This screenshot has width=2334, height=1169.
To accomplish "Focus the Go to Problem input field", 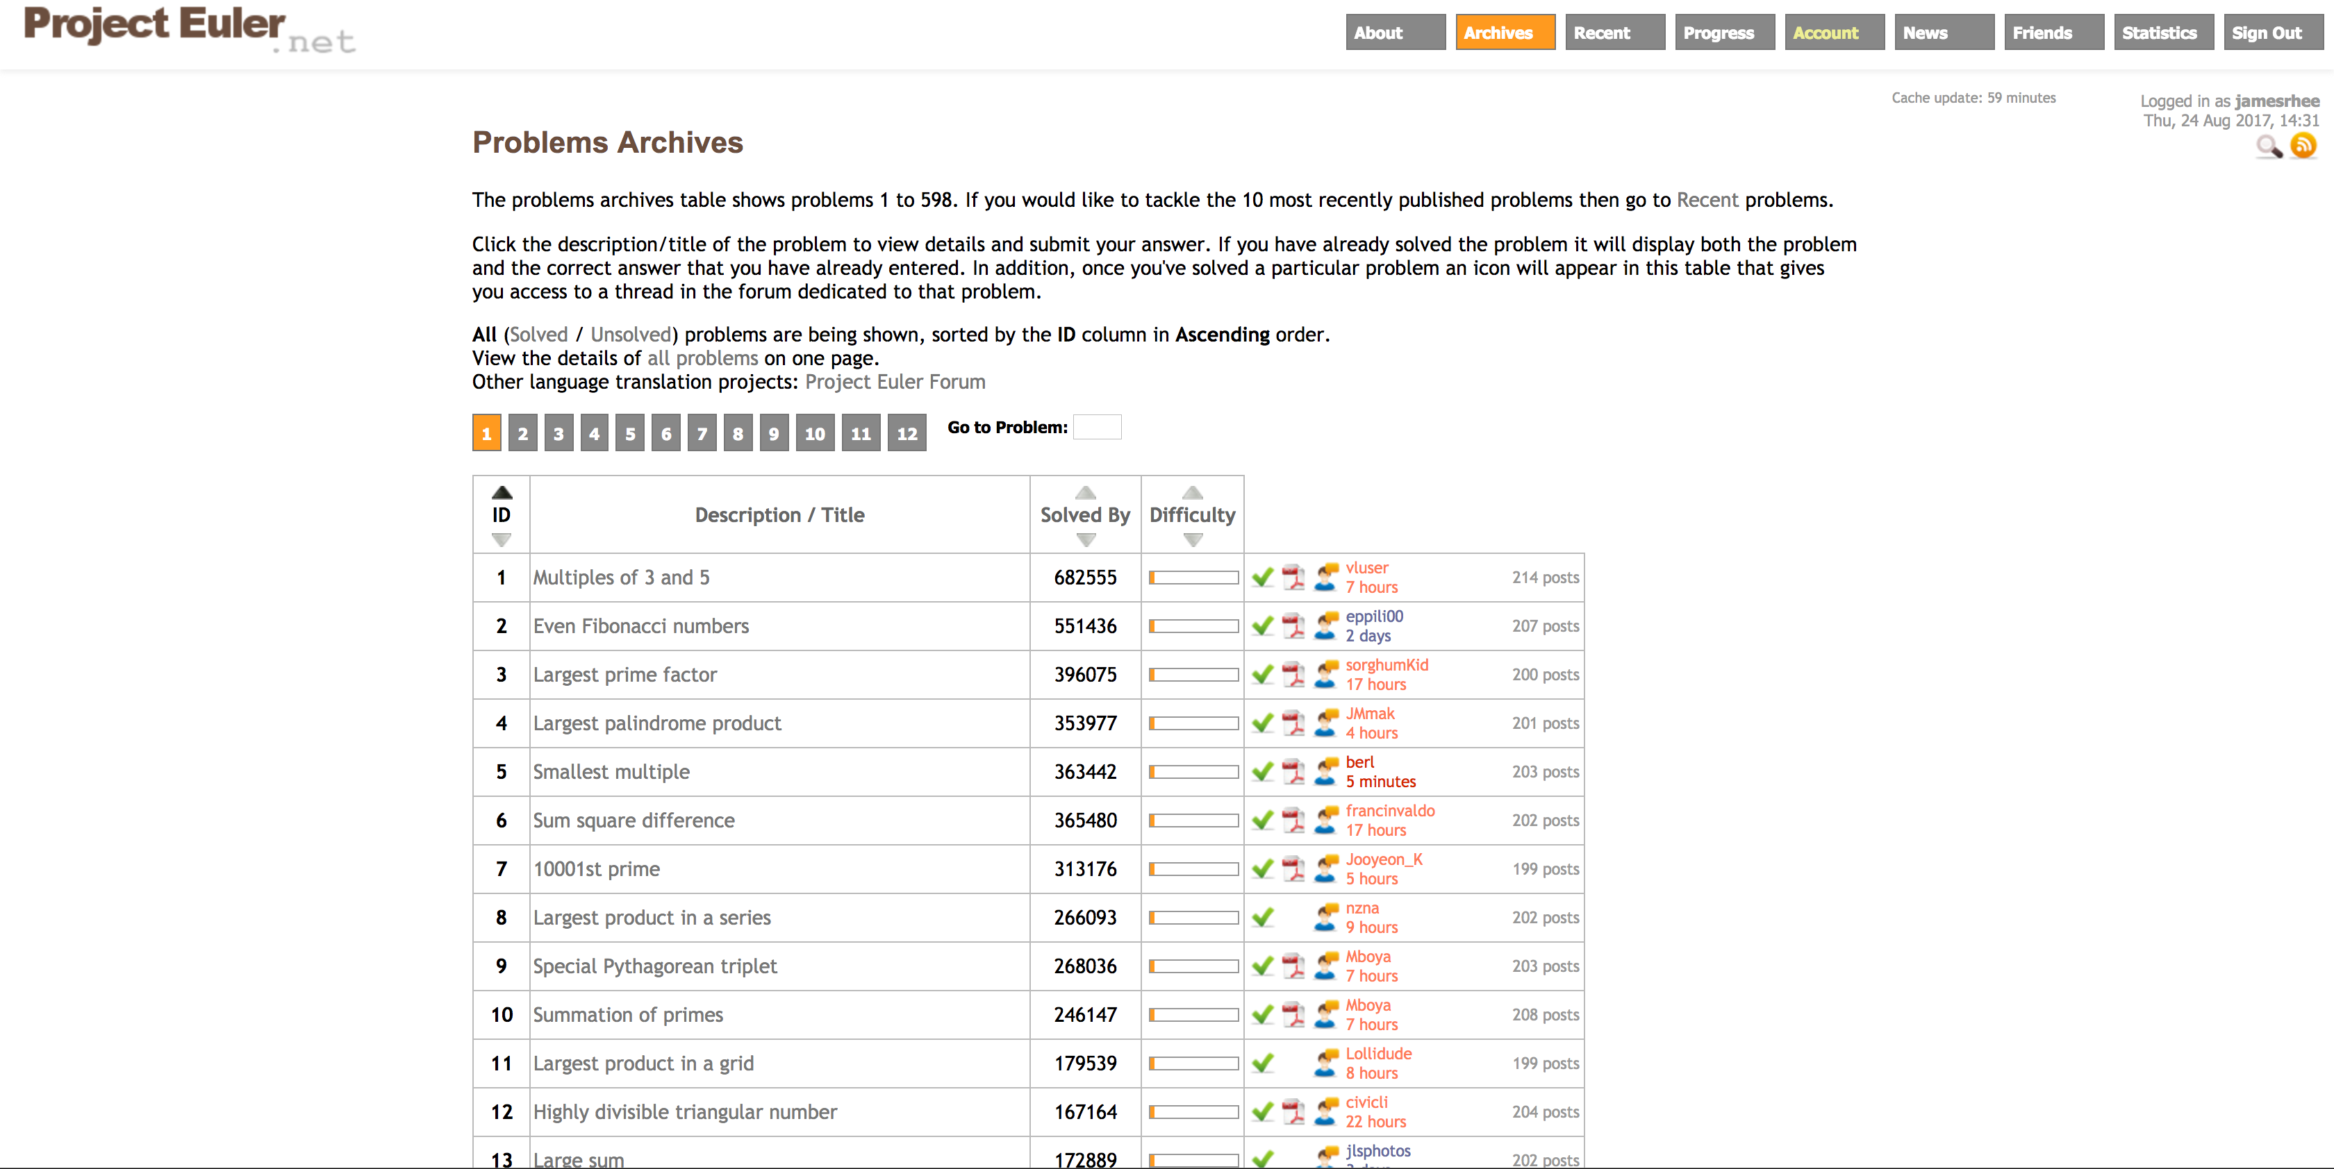I will click(1098, 426).
